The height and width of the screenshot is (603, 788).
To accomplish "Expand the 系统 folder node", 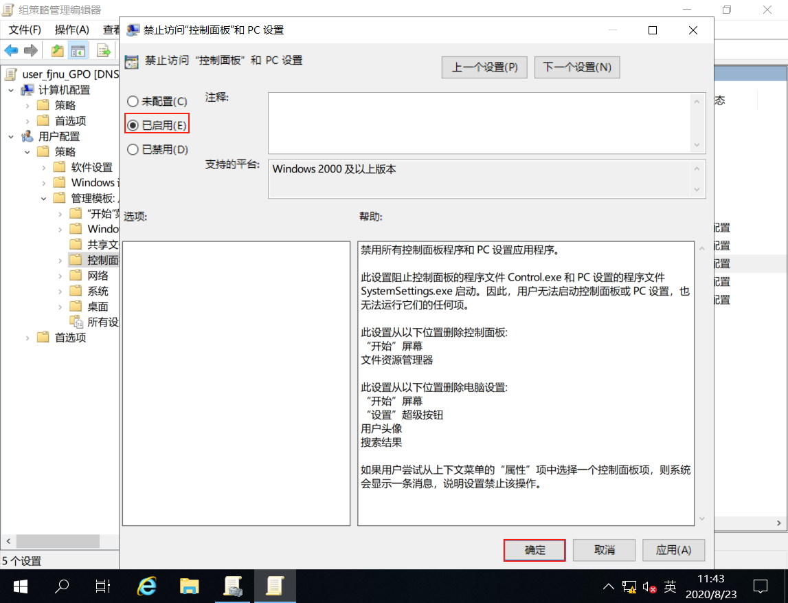I will (60, 292).
